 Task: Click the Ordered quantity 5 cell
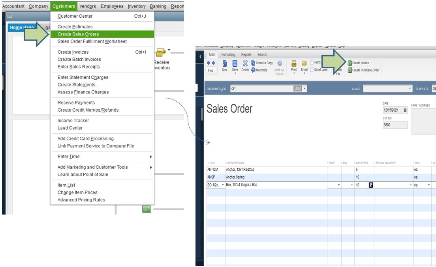click(x=364, y=170)
